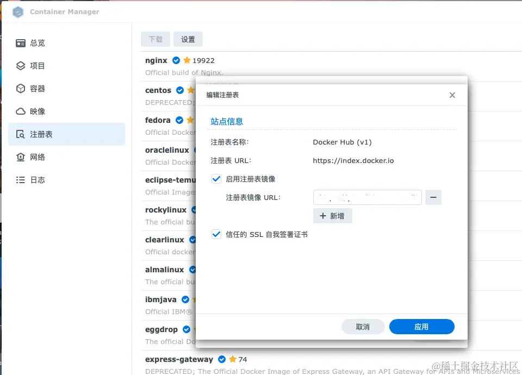Click the 新增 add mirror button

333,216
